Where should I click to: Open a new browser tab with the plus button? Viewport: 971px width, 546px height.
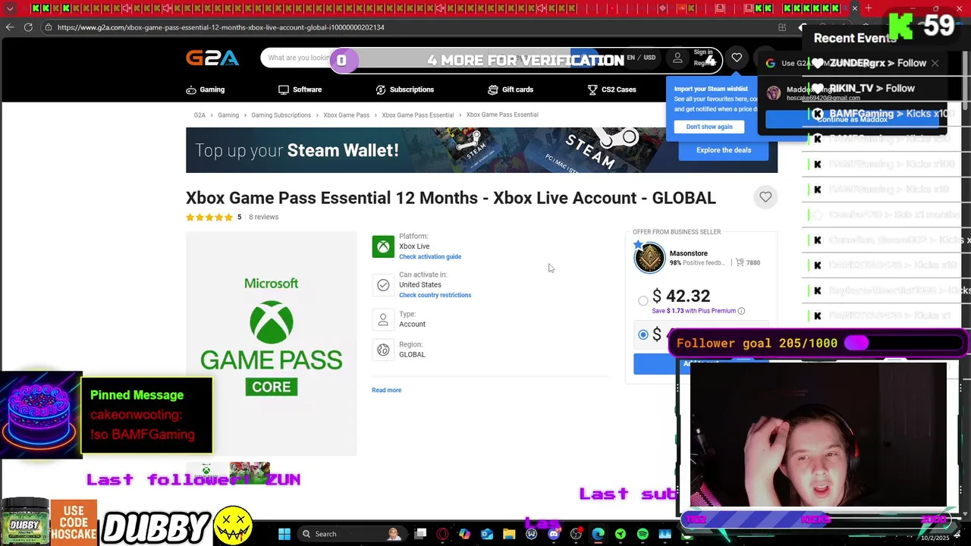click(x=869, y=8)
